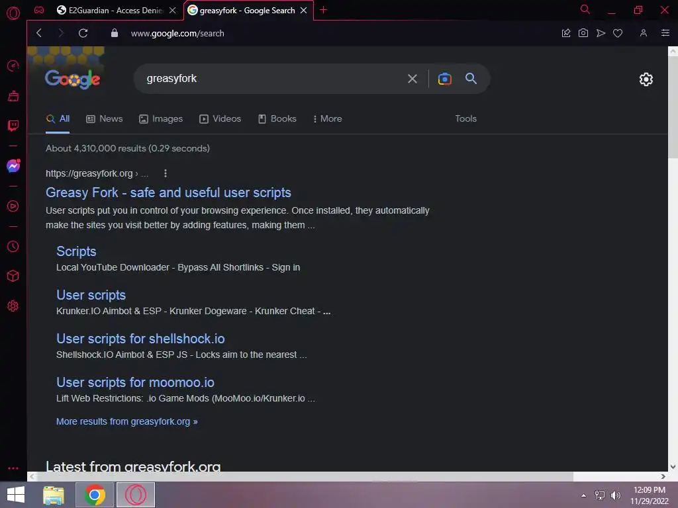Open Player icon in sidebar
Image resolution: width=678 pixels, height=508 pixels.
pyautogui.click(x=13, y=206)
